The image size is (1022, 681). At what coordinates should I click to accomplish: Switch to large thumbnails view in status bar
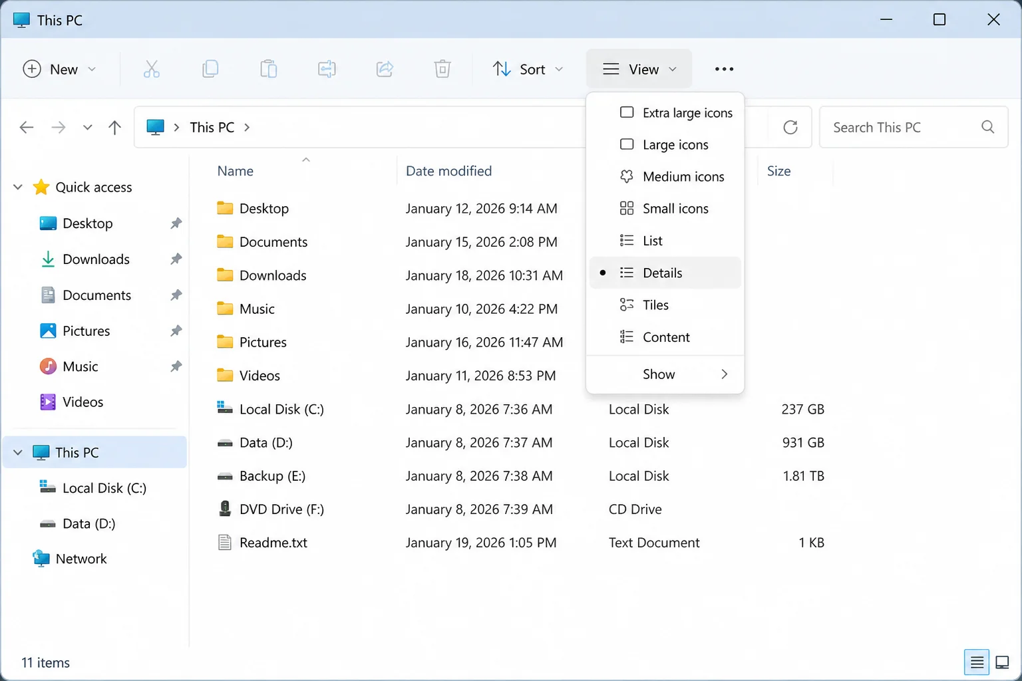click(x=1002, y=662)
